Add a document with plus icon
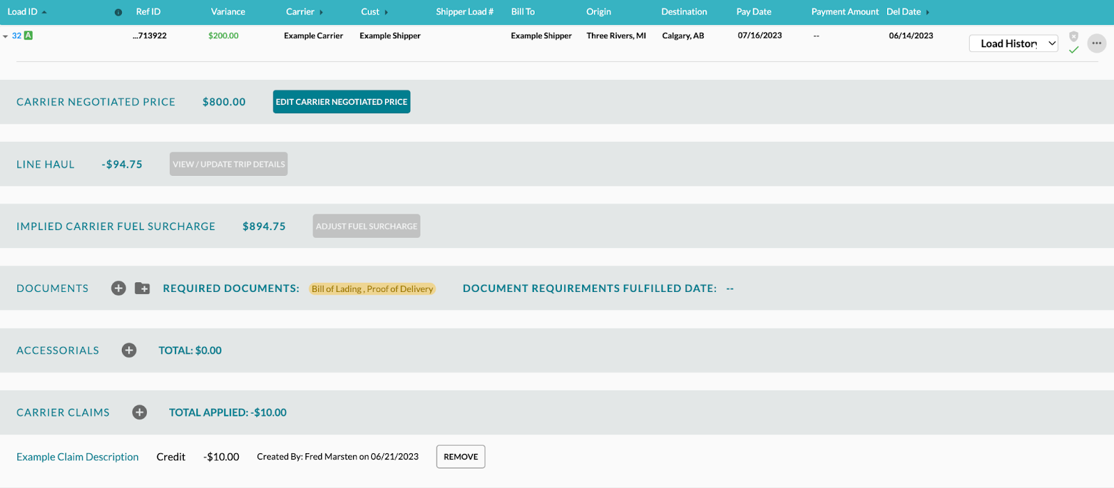The width and height of the screenshot is (1114, 488). click(x=118, y=288)
